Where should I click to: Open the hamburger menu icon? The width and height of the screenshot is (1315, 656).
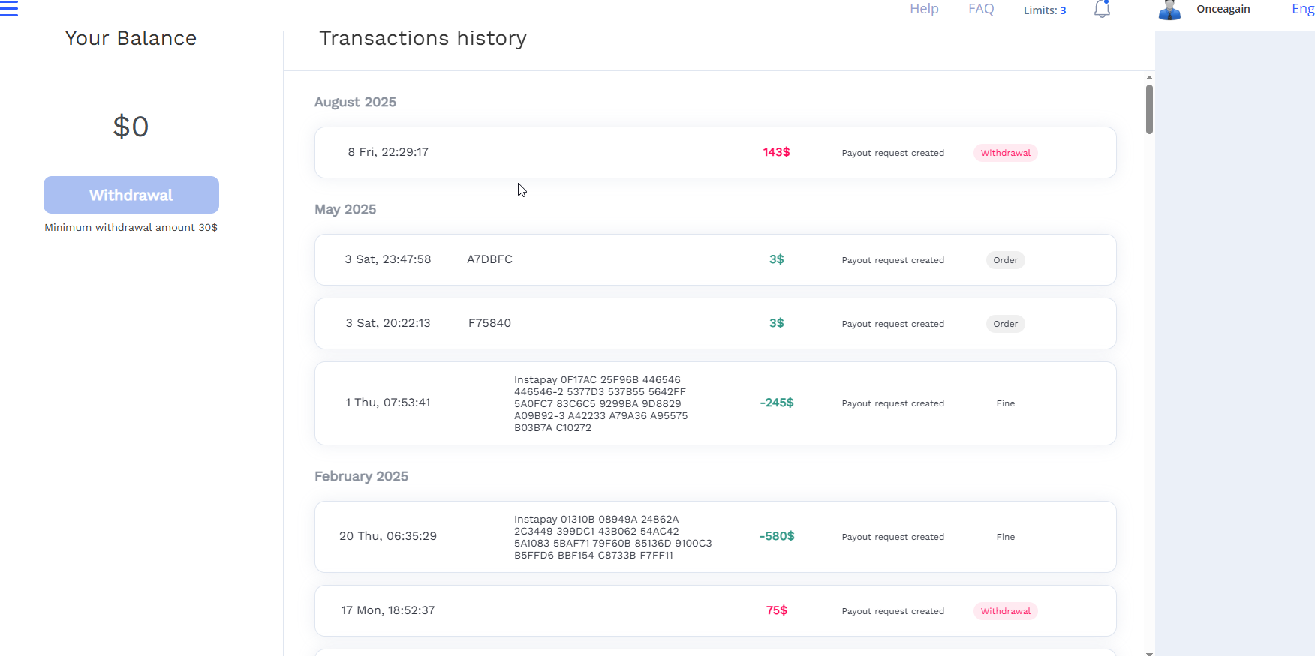[x=9, y=8]
